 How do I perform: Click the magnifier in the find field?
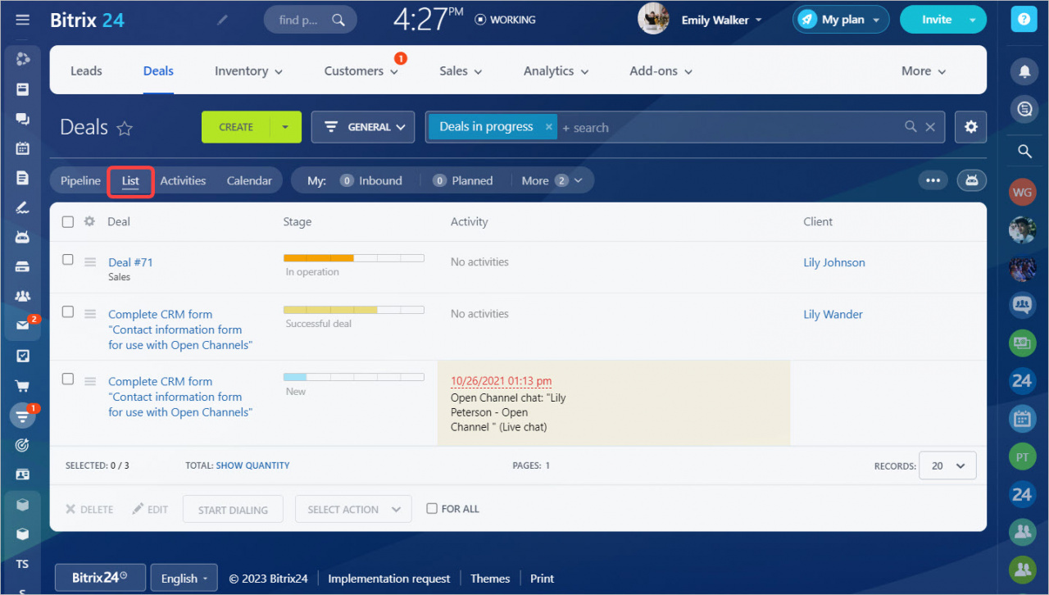point(338,20)
